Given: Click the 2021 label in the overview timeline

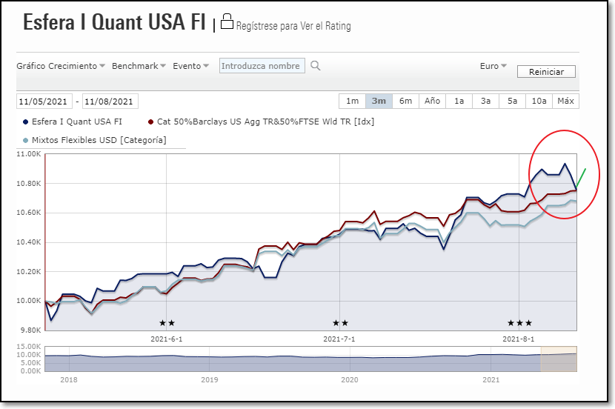Looking at the screenshot, I should point(491,379).
